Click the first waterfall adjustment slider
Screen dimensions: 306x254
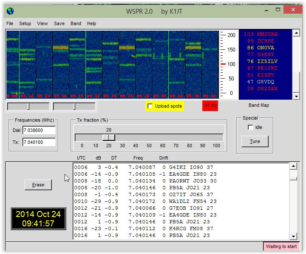pos(28,107)
